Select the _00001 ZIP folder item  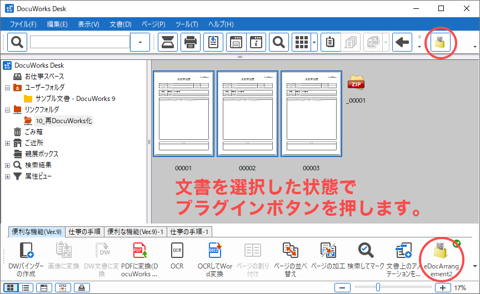tap(356, 89)
